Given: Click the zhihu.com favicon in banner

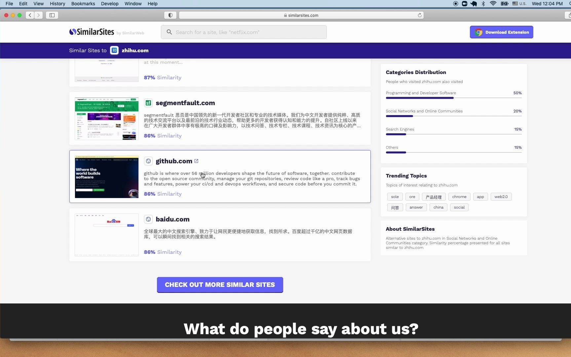Looking at the screenshot, I should 114,50.
